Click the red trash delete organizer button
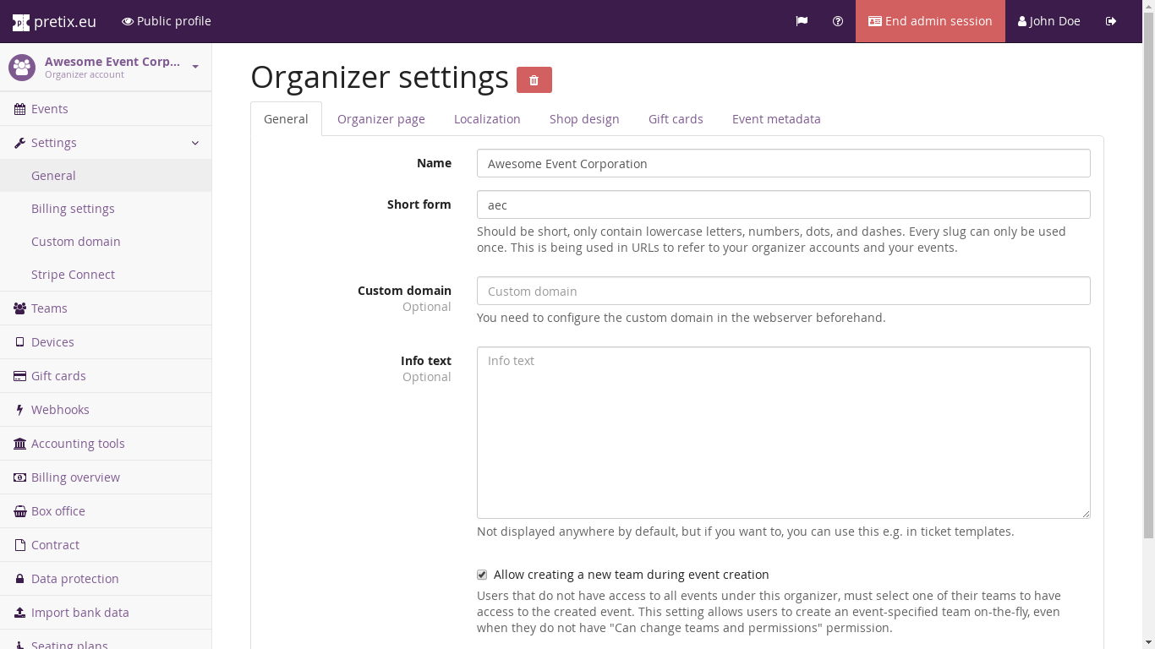Image resolution: width=1155 pixels, height=649 pixels. [x=534, y=79]
